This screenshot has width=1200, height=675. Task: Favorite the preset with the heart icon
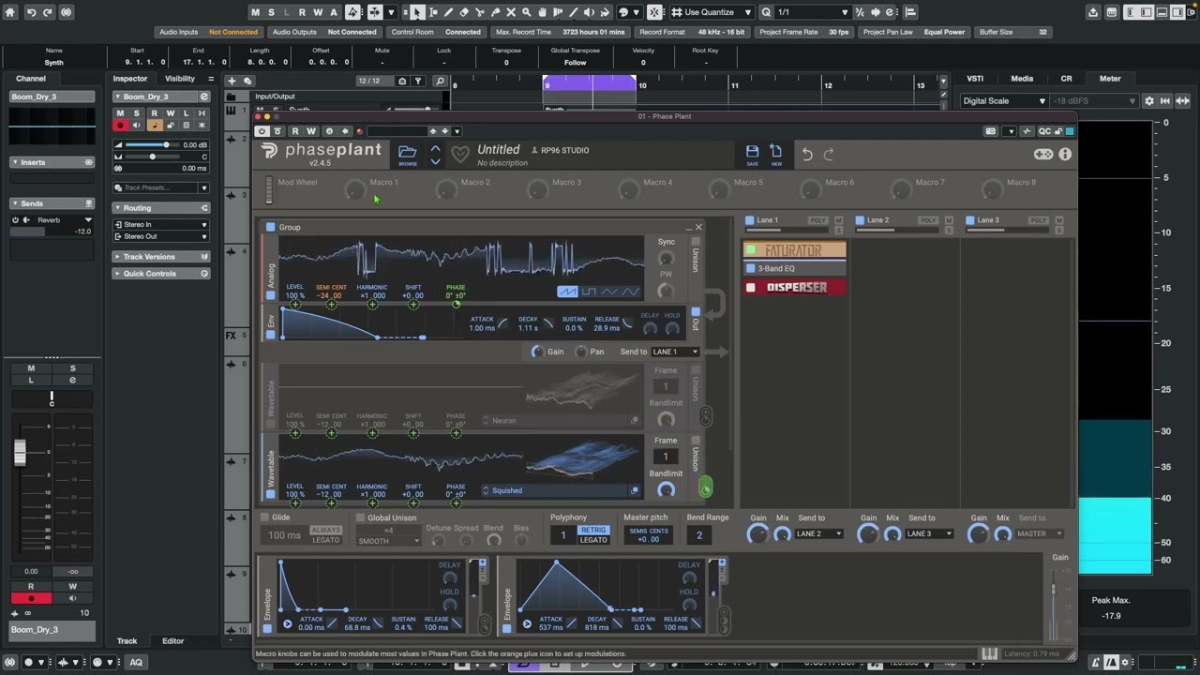click(x=459, y=155)
